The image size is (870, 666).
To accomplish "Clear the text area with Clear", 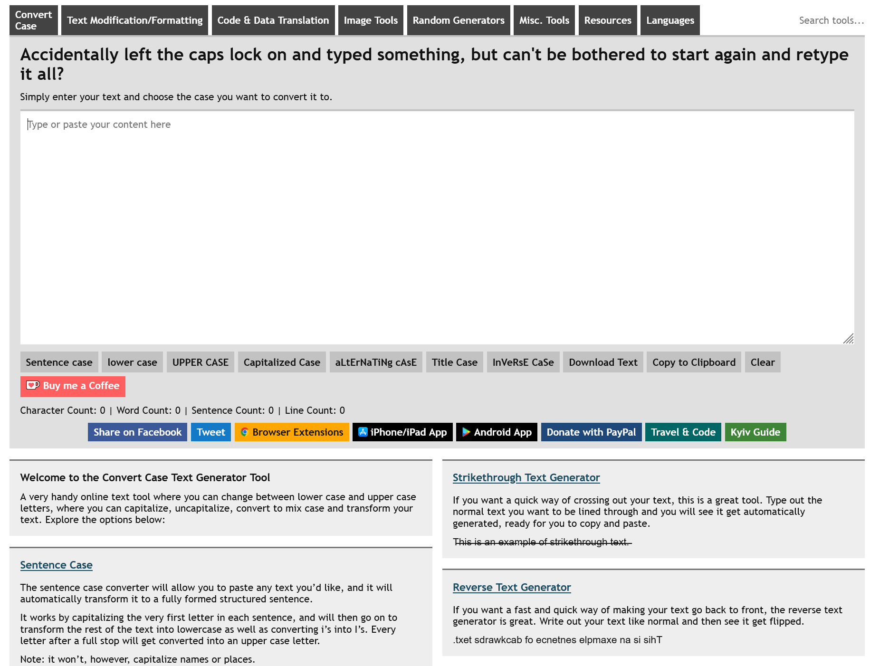I will (x=763, y=362).
